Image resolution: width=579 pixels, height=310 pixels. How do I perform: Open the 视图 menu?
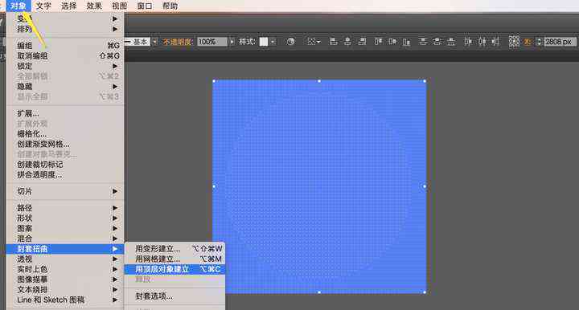click(119, 6)
